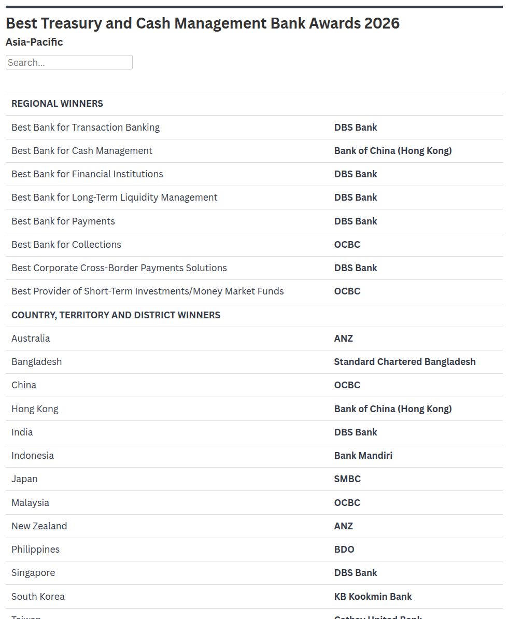Click Best Provider of Short-Term Investments row
508x619 pixels.
(254, 291)
